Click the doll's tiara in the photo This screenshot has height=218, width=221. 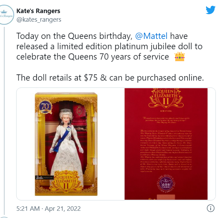66,111
